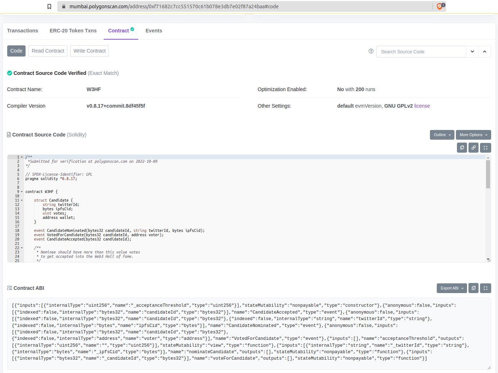Open the More Options dropdown

(473, 135)
